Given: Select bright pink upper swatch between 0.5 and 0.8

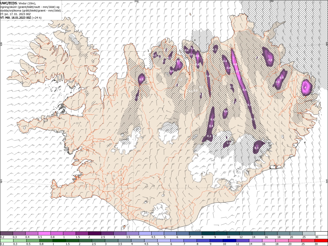Looking at the screenshot, I should click(44, 233).
